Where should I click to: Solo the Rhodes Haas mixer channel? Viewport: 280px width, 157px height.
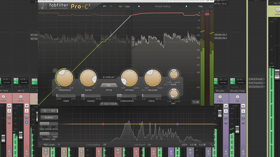pyautogui.click(x=243, y=111)
